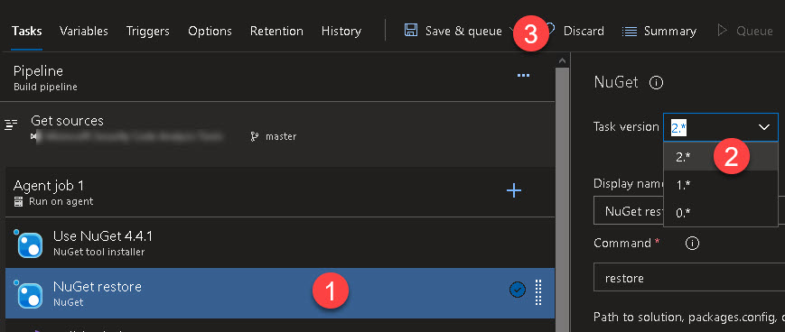The width and height of the screenshot is (785, 332).
Task: Open the Triggers tab
Action: [147, 31]
